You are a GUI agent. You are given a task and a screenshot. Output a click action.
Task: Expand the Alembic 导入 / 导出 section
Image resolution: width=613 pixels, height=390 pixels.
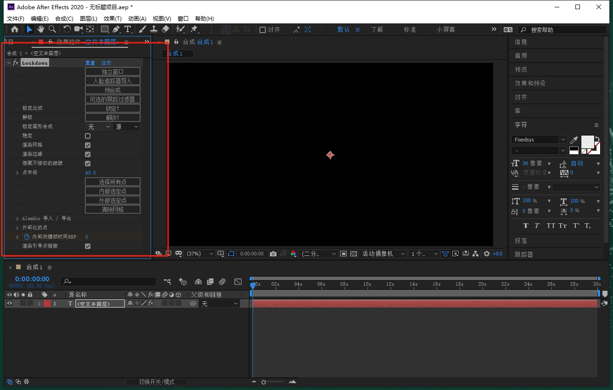pos(17,219)
